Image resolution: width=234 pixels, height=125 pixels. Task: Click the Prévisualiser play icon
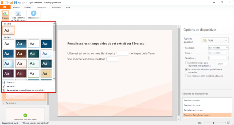click(x=33, y=13)
